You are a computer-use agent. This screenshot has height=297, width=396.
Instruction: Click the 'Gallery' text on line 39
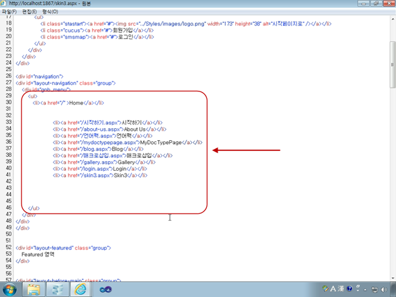point(126,162)
